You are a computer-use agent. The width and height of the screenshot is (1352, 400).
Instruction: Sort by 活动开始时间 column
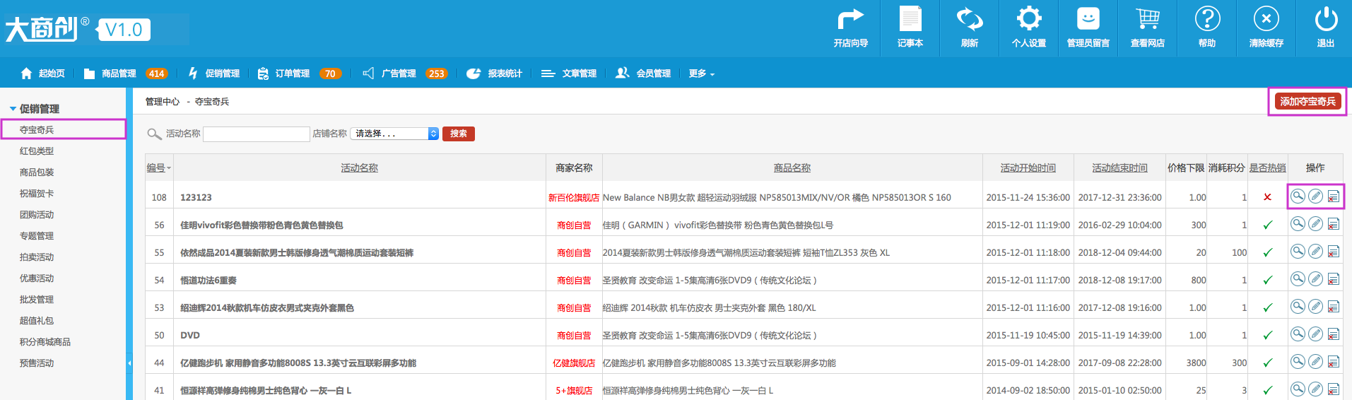(1028, 167)
